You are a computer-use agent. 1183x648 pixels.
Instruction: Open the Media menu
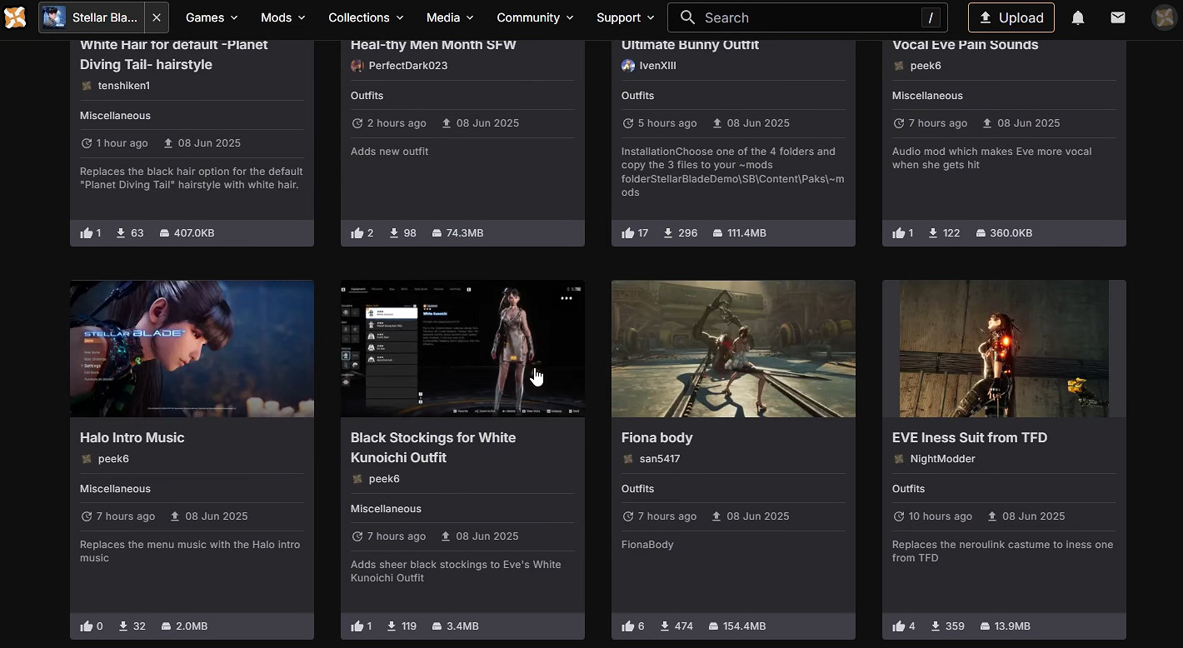pyautogui.click(x=450, y=17)
